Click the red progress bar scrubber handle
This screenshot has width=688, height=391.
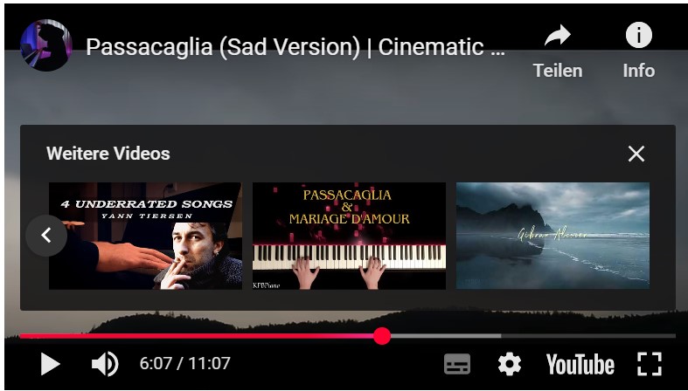(382, 336)
